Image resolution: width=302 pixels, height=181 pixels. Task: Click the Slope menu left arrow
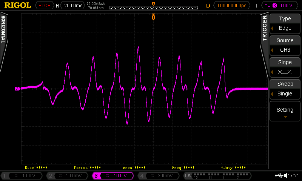pos(272,72)
